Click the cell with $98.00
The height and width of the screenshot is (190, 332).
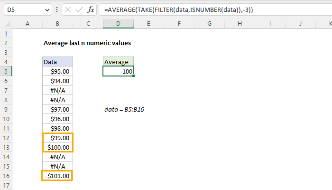click(57, 129)
